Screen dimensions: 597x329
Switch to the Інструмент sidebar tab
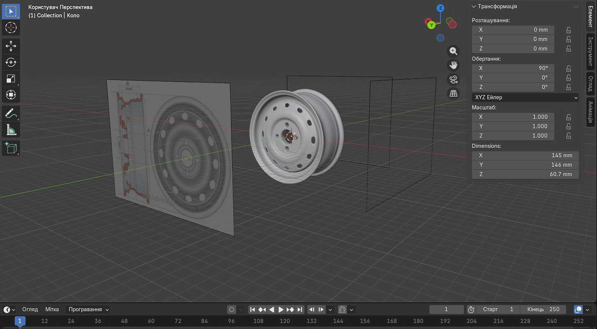point(590,51)
